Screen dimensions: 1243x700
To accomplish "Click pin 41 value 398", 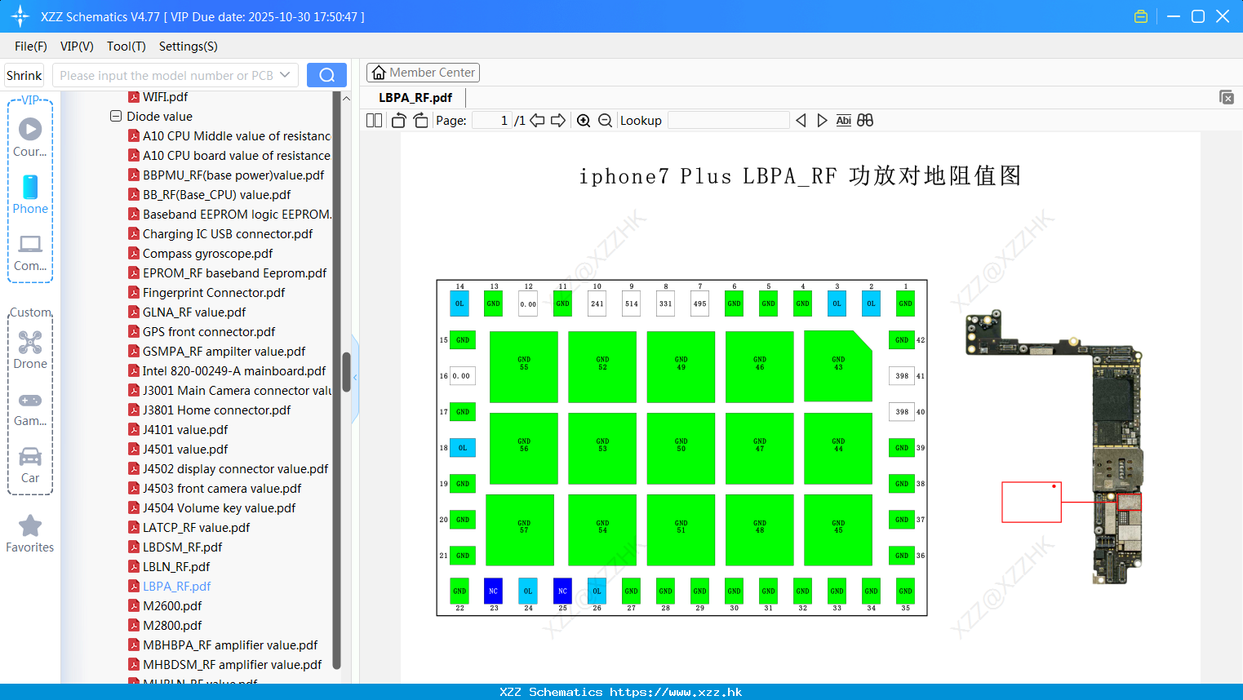I will pyautogui.click(x=902, y=376).
